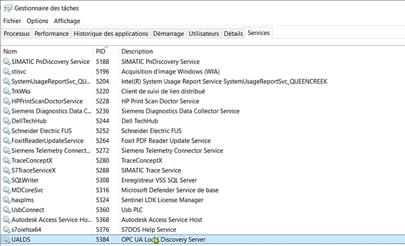The width and height of the screenshot is (405, 246).
Task: Click the icon next to FoxitReaderUpdateService
Action: pos(6,140)
